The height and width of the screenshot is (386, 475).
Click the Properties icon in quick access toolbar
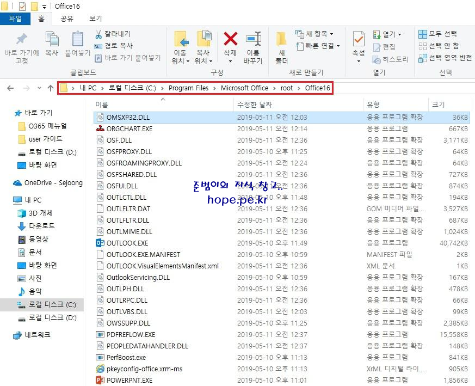pyautogui.click(x=22, y=7)
